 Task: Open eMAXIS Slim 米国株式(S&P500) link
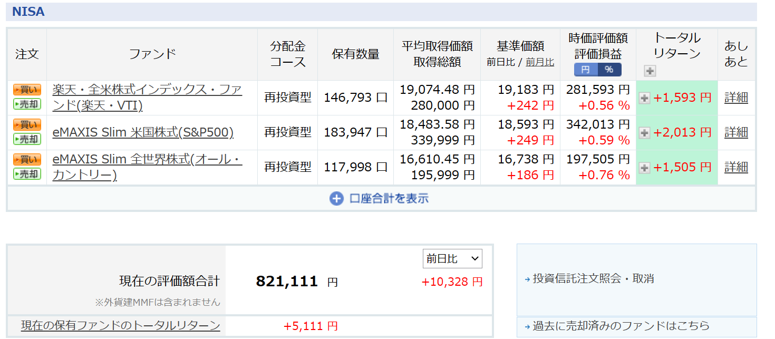click(x=143, y=132)
